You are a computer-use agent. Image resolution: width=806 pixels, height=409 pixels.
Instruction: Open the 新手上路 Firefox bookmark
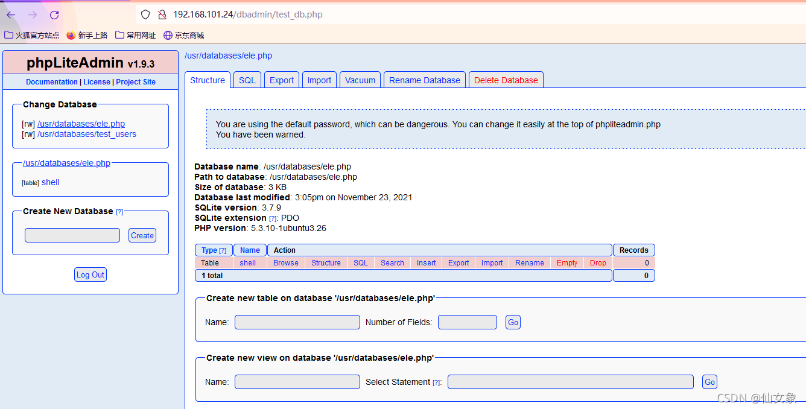[87, 35]
